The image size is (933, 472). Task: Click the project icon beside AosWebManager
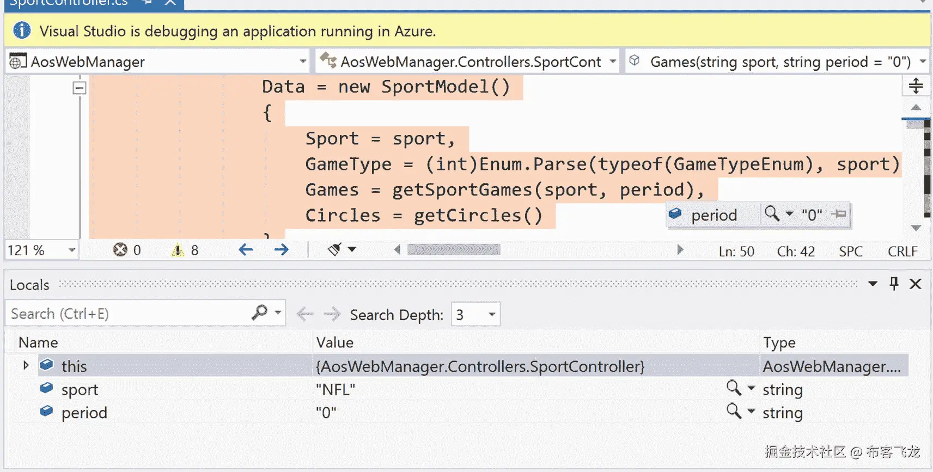tap(17, 62)
